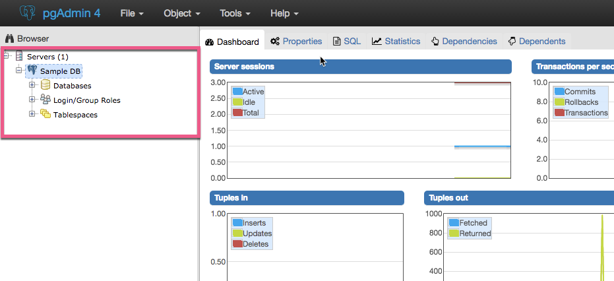This screenshot has height=281, width=614.
Task: Switch to the Dependents tab
Action: coord(537,41)
